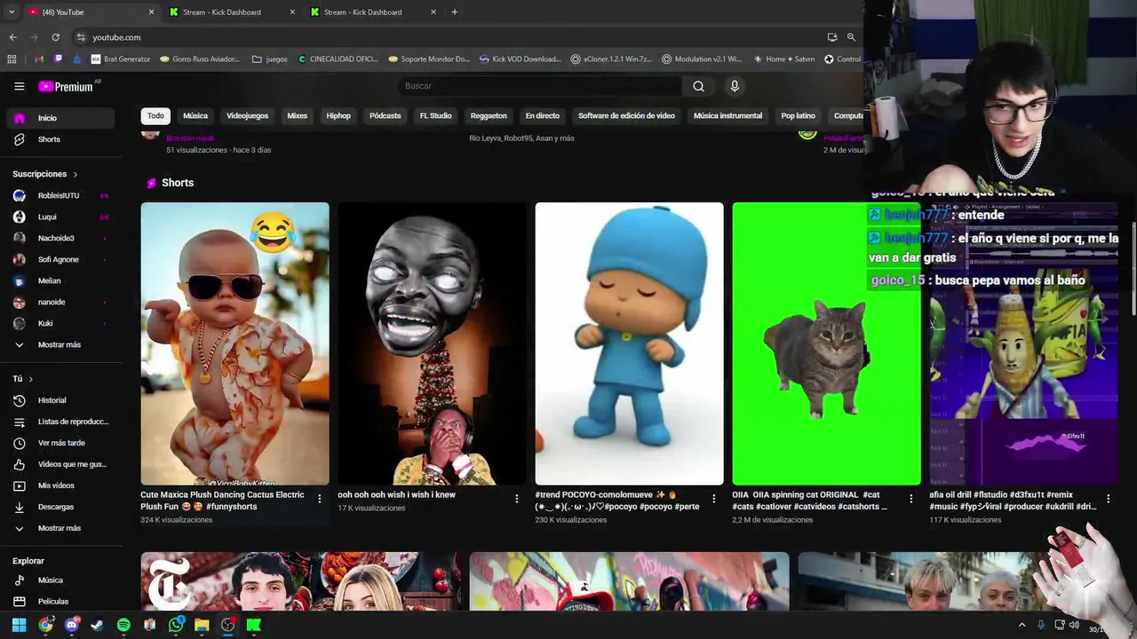Expand the Tú section chevron
This screenshot has height=639, width=1137.
tap(31, 379)
